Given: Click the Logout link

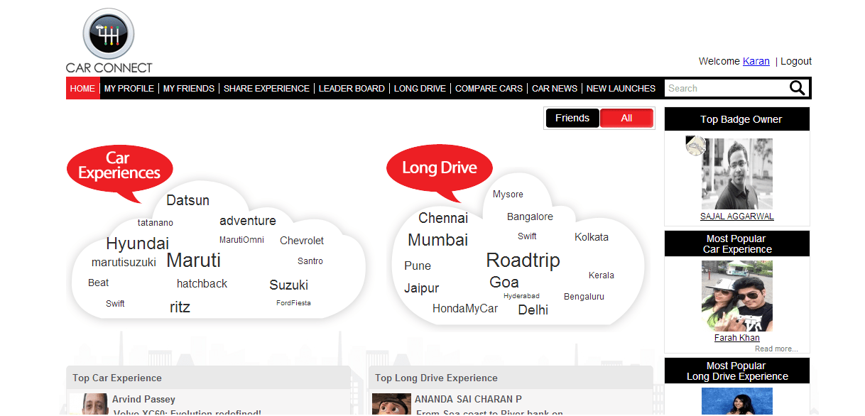Looking at the screenshot, I should 796,61.
